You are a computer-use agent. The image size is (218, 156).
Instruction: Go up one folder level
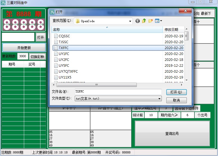pos(144,21)
